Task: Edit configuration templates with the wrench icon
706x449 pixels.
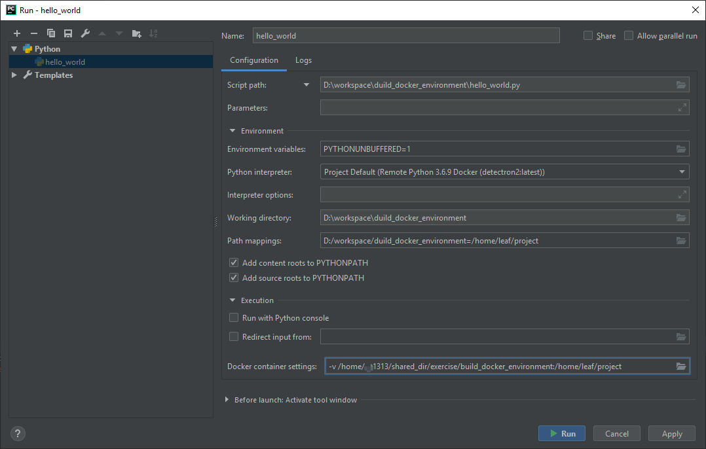Action: click(84, 33)
